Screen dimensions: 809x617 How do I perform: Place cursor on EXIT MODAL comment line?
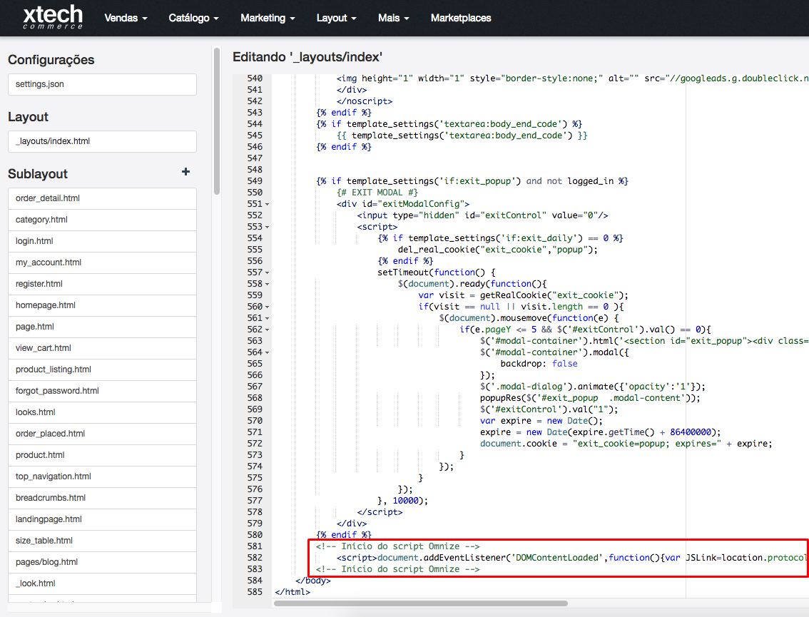coord(377,193)
